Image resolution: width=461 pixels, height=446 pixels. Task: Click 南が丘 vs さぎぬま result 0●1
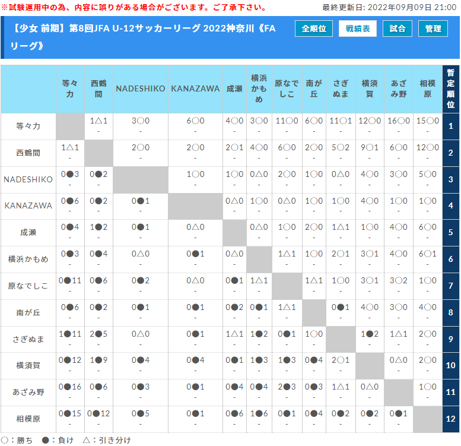pos(341,308)
